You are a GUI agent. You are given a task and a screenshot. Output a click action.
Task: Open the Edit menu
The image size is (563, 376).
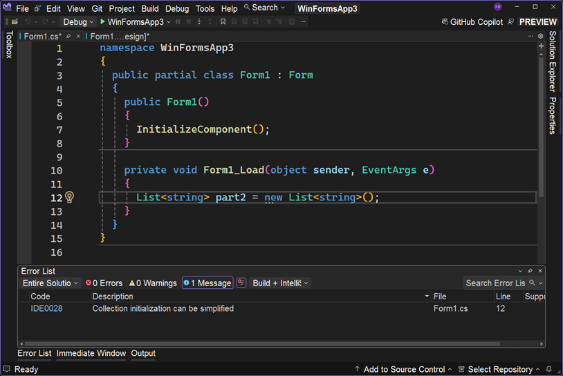[x=53, y=8]
